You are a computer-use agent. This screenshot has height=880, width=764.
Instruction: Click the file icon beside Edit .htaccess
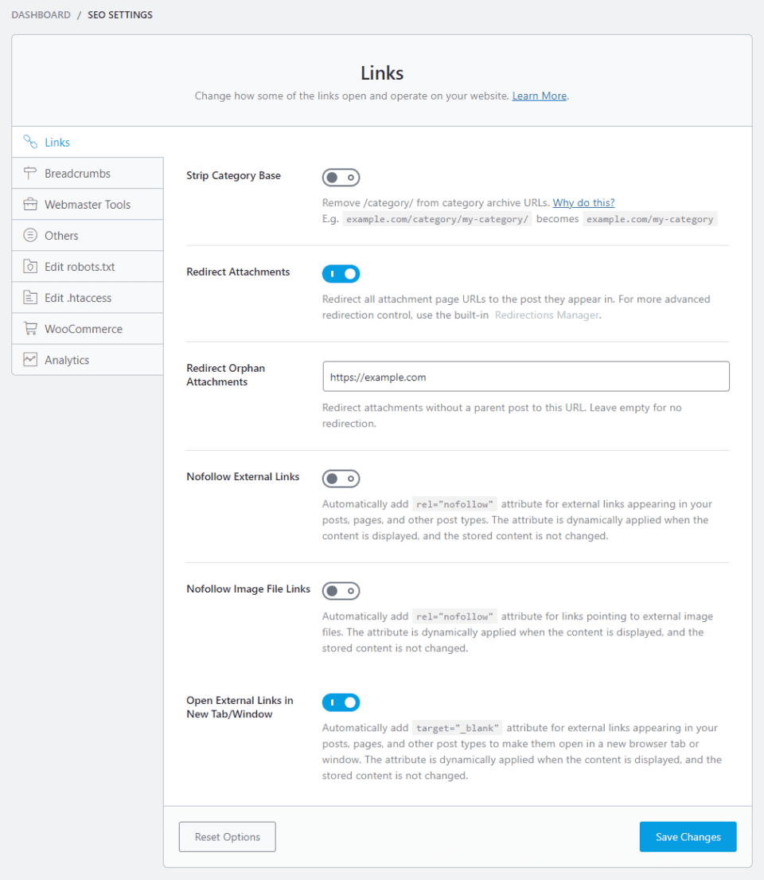[29, 297]
